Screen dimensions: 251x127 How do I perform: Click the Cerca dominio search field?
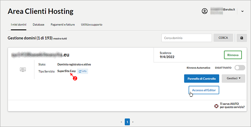tap(187, 38)
